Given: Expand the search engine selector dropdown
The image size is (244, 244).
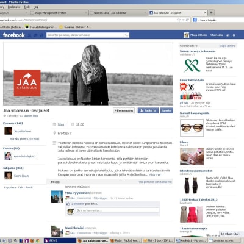Looking at the screenshot, I should [196, 20].
